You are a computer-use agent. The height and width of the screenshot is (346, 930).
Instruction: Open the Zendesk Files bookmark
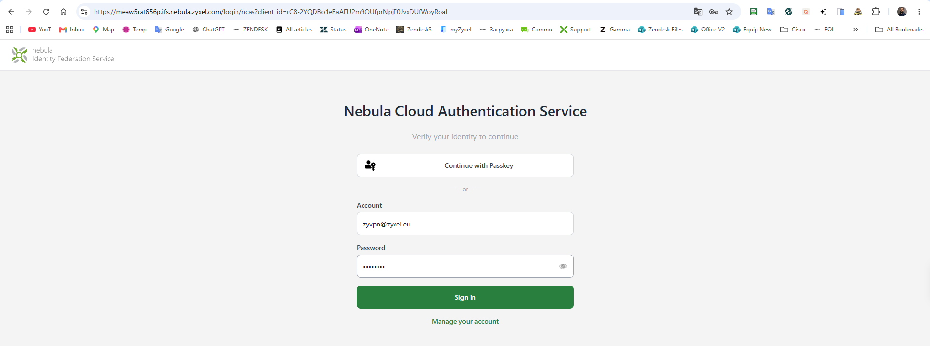point(660,30)
